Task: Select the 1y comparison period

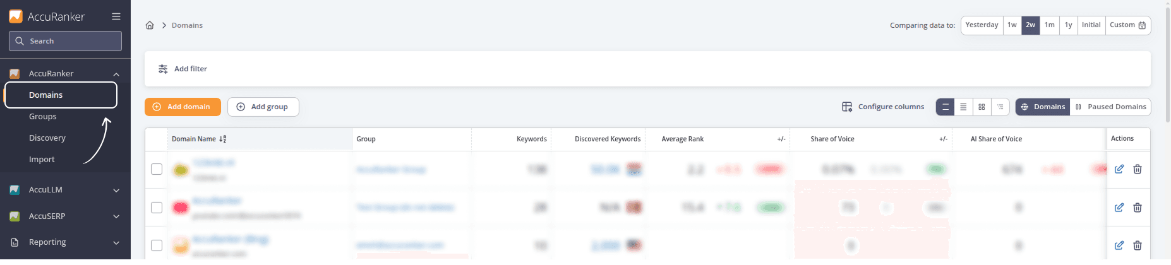Action: (x=1069, y=25)
